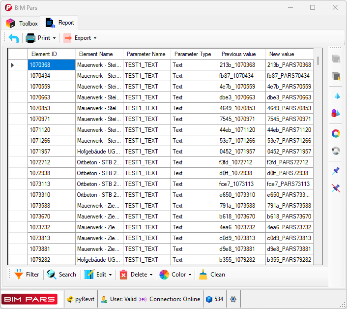
Task: Expand the Export dropdown
Action: (x=80, y=38)
